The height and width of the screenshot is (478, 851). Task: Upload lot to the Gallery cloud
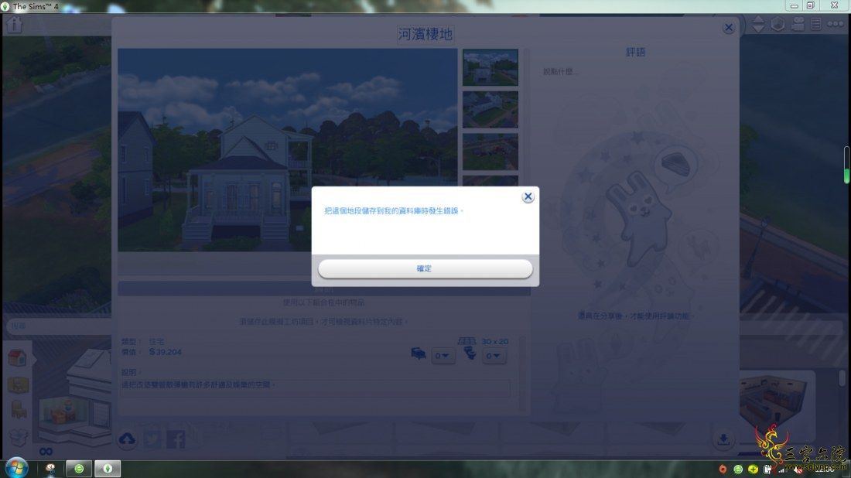(x=127, y=439)
